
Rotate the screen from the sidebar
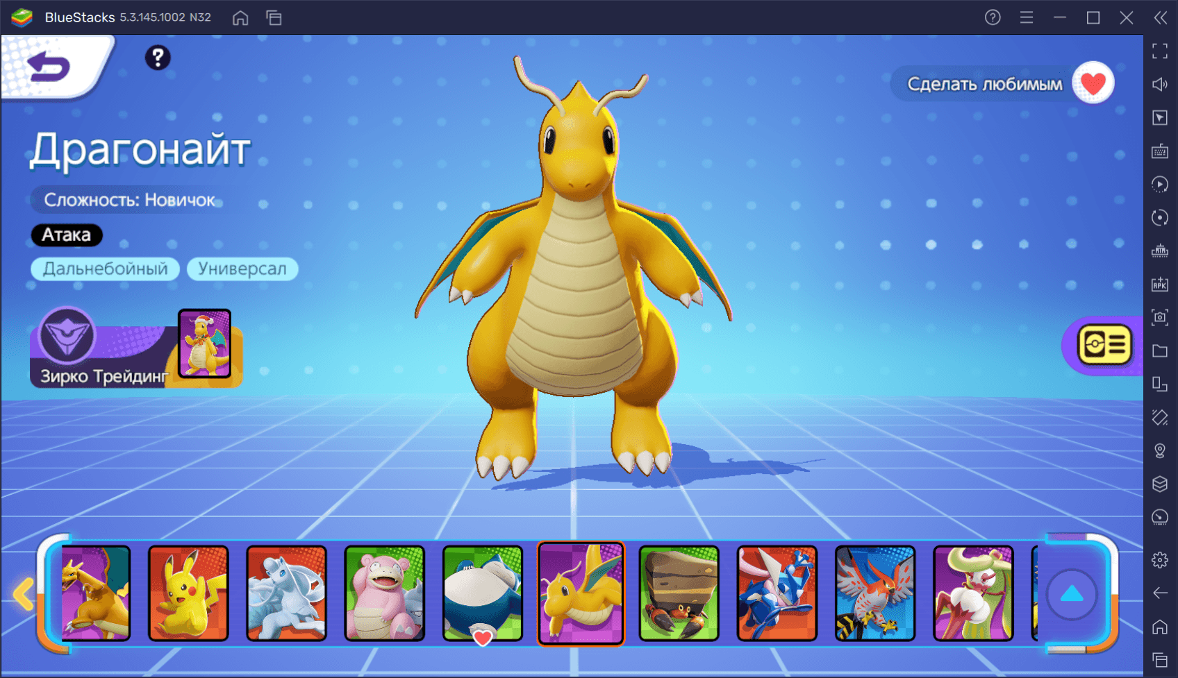pos(1160,384)
